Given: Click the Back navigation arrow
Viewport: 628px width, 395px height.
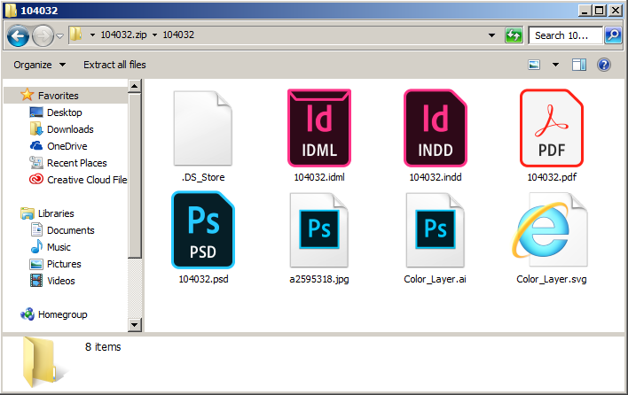Looking at the screenshot, I should click(18, 36).
